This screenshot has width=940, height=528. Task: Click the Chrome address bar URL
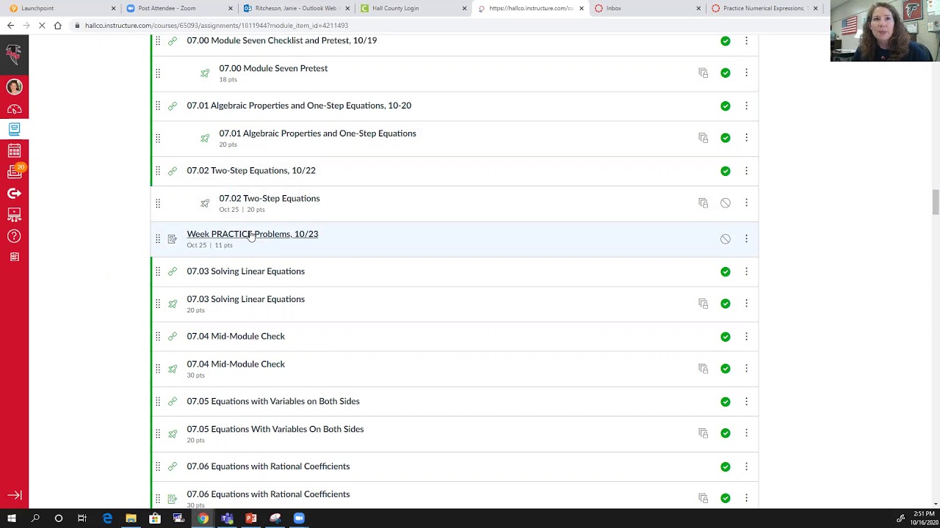[x=216, y=26]
